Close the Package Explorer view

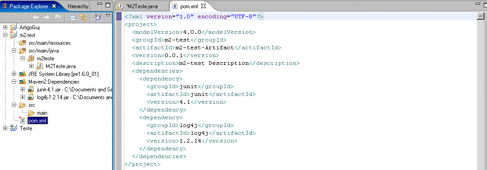54,6
